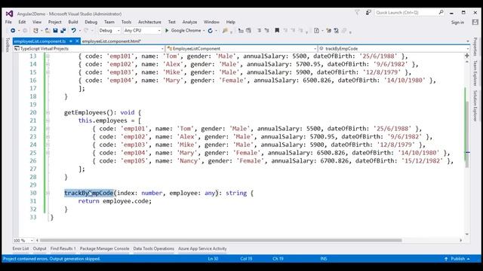
Task: Click the notifications filter flag icon
Action: 357,12
